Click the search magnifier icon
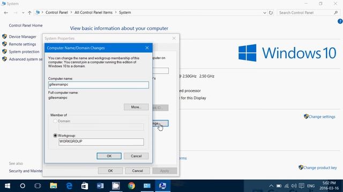Image resolution: width=343 pixels, height=192 pixels. [x=336, y=13]
